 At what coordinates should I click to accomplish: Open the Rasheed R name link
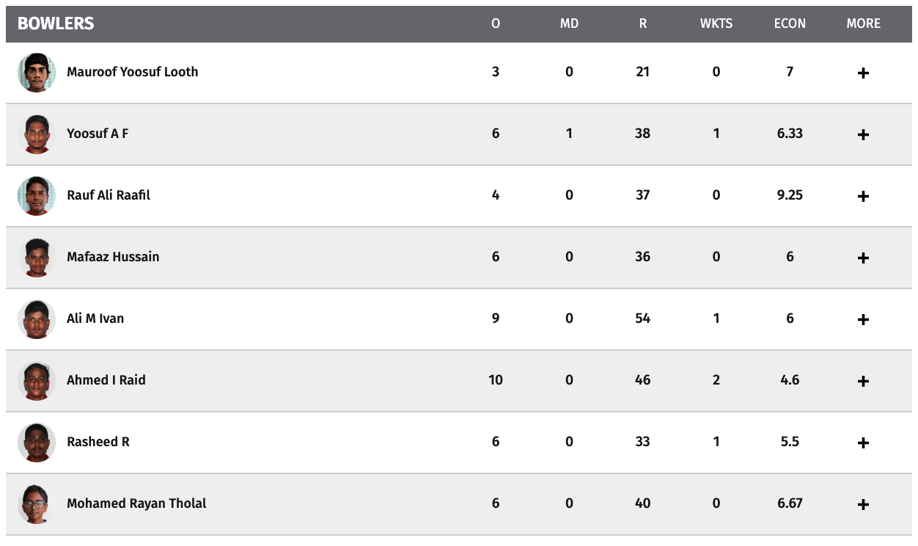[98, 442]
